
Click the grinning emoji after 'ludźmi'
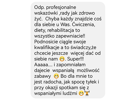point(81,93)
